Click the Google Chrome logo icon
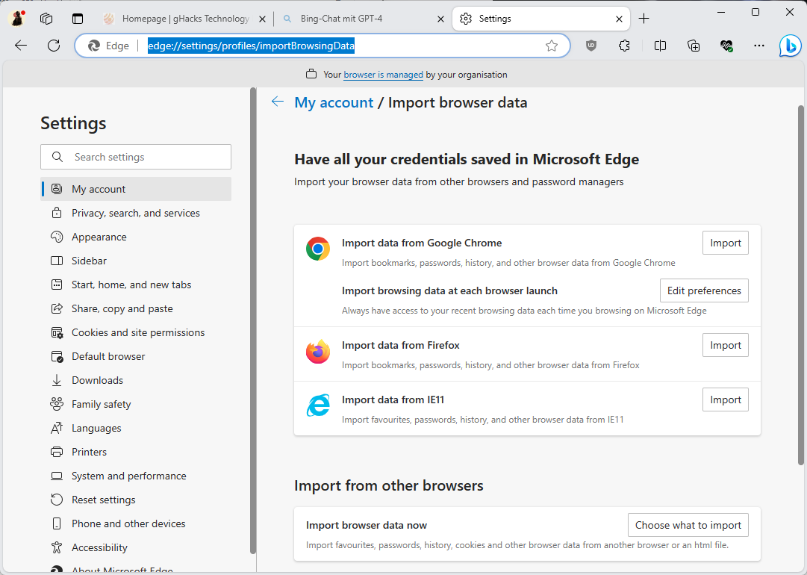Screen dimensions: 807x575 click(318, 249)
